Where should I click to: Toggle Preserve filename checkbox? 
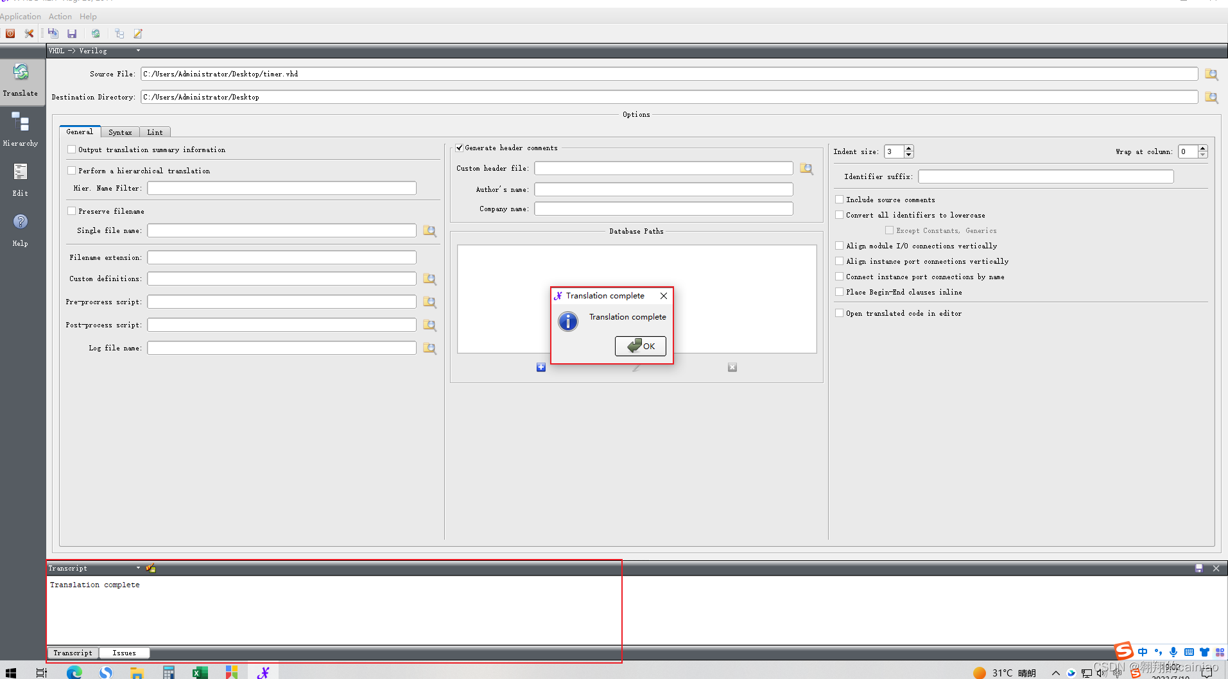72,211
